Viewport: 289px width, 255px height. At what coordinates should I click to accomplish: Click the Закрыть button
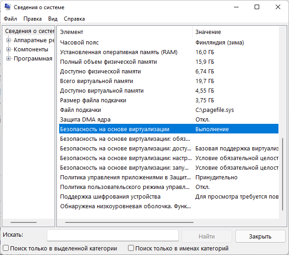(260, 236)
